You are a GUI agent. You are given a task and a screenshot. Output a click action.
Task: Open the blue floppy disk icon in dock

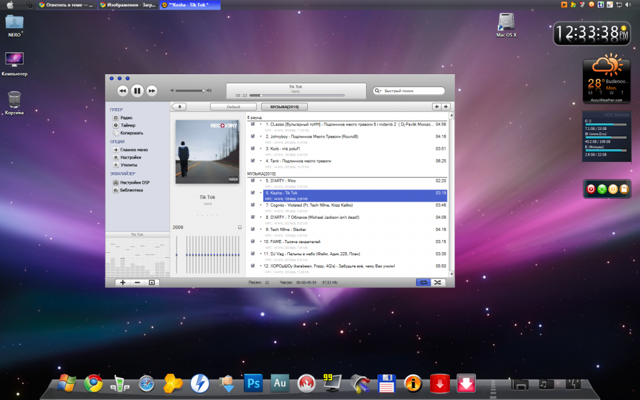387,384
